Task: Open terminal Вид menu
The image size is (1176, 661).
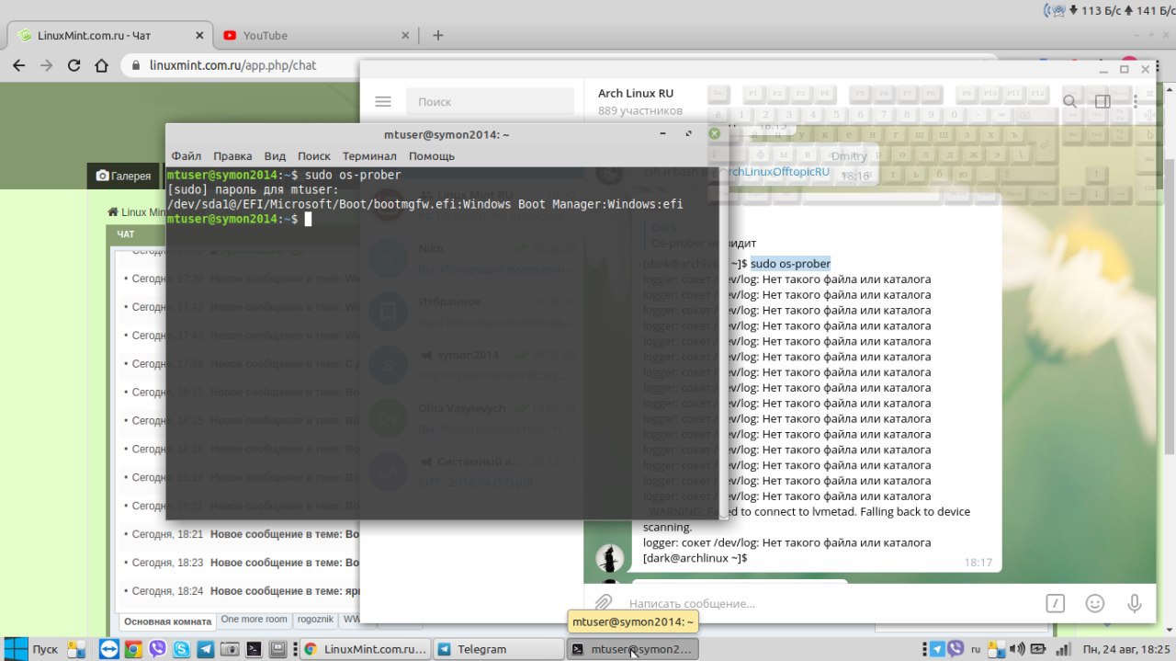Action: 275,156
